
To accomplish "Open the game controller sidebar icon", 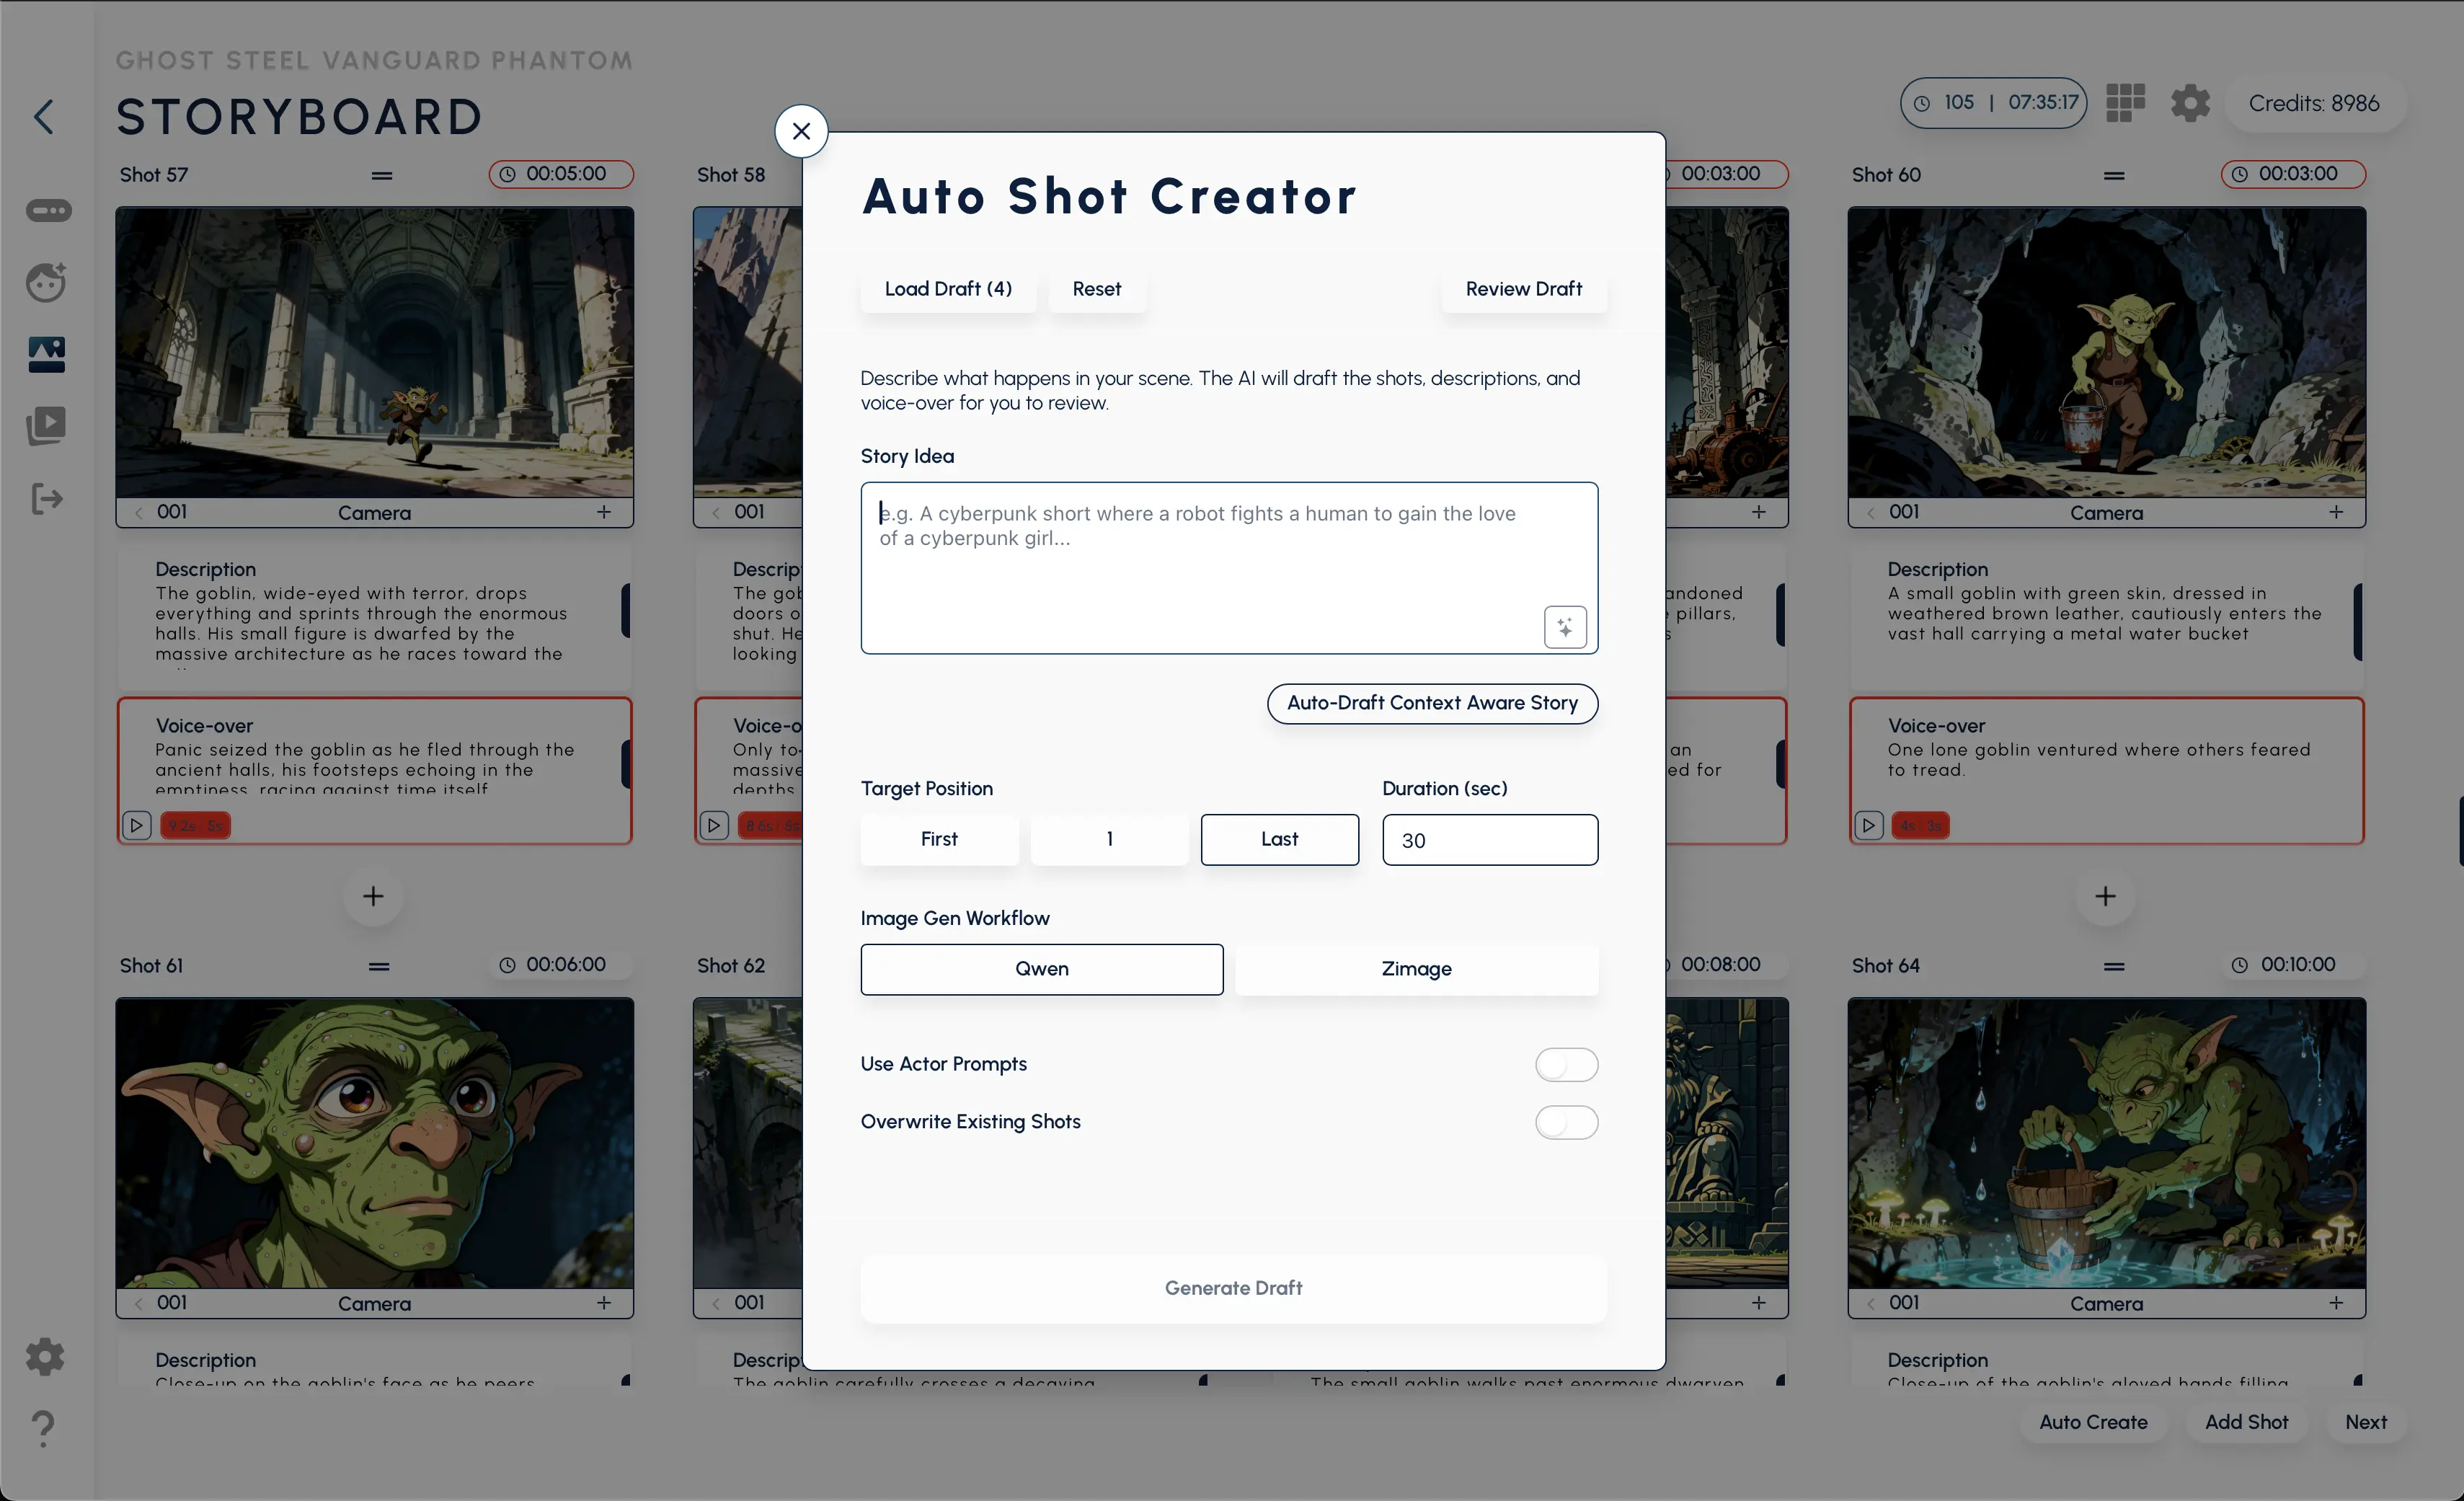I will (x=47, y=210).
